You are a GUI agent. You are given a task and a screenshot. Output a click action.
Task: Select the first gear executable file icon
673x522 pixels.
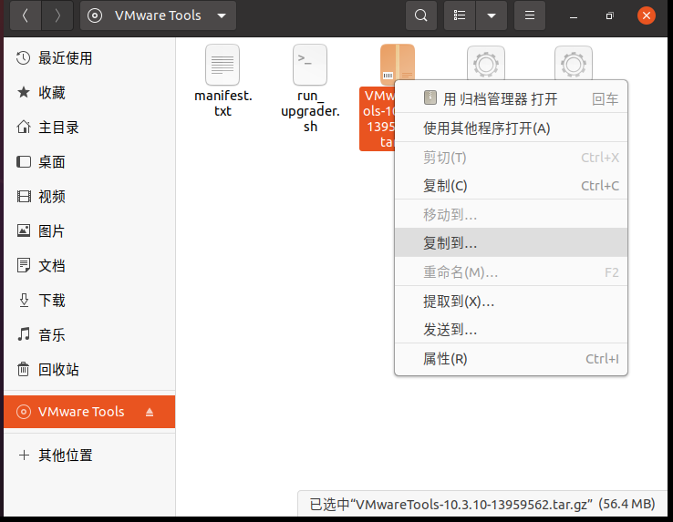click(x=486, y=63)
